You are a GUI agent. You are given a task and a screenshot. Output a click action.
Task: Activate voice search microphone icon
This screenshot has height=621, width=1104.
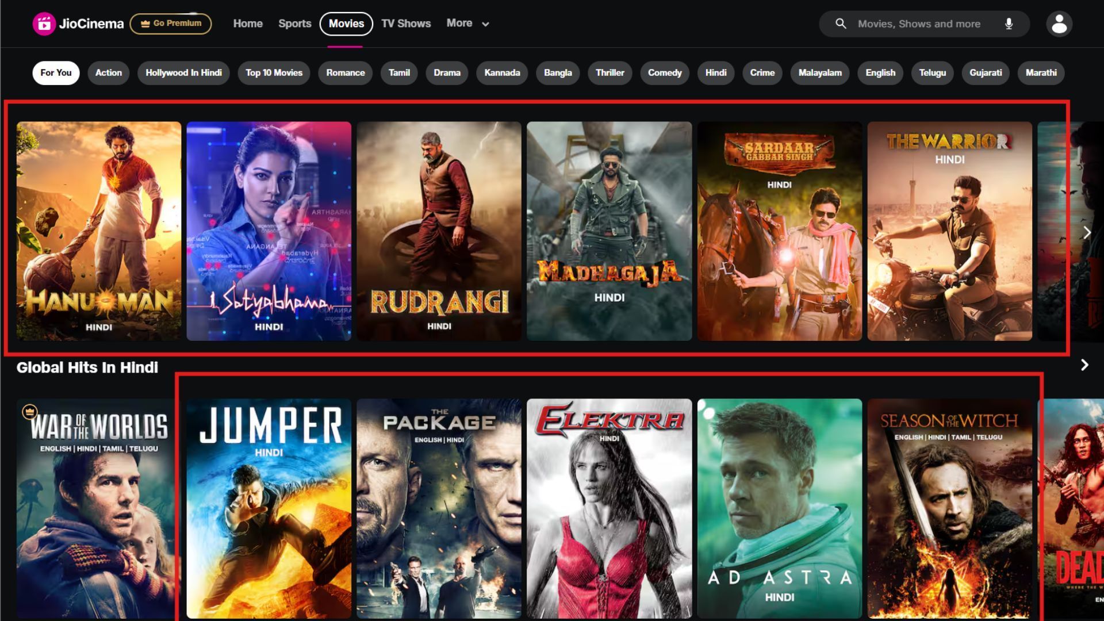point(1009,24)
